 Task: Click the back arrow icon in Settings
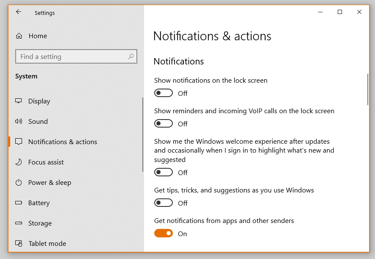[x=19, y=12]
